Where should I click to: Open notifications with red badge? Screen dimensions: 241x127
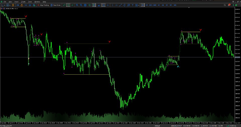click(x=229, y=5)
